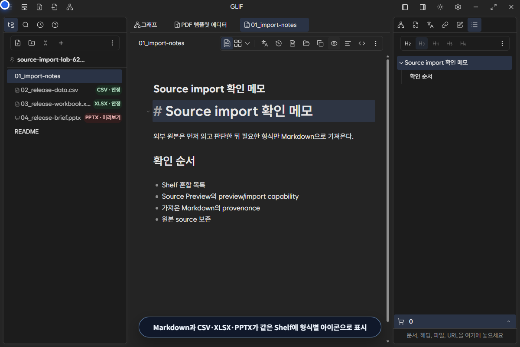Open the edit note icon in right panel
Viewport: 520px width, 347px height.
[460, 25]
